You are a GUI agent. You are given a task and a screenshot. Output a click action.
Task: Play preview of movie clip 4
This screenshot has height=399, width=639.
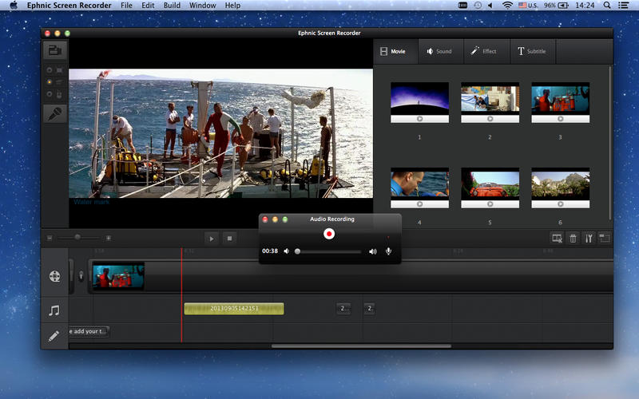[419, 204]
